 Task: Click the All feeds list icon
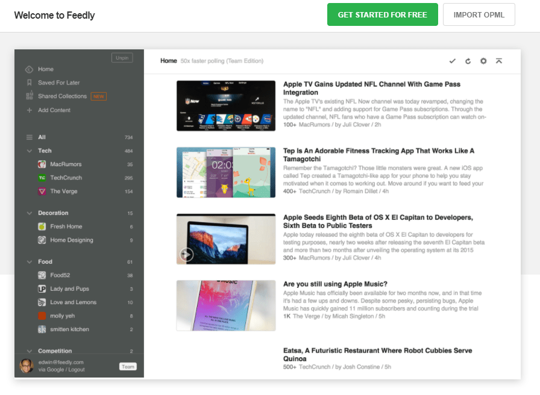[30, 137]
